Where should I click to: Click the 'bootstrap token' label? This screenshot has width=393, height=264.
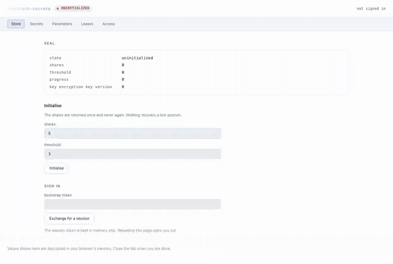click(x=58, y=195)
